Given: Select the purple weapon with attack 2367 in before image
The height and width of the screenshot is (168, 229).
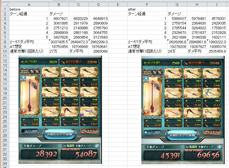Looking at the screenshot, I should click(89, 112).
